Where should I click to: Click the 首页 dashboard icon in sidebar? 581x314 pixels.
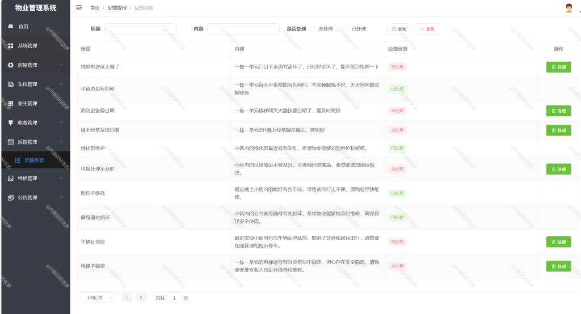click(11, 26)
